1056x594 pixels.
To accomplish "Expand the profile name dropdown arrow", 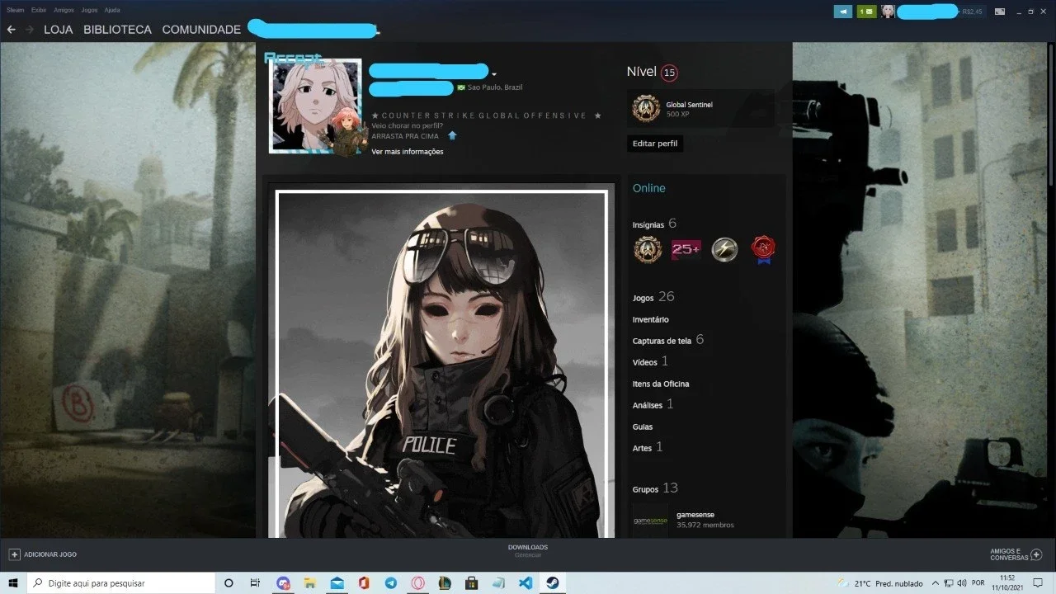I will coord(493,74).
